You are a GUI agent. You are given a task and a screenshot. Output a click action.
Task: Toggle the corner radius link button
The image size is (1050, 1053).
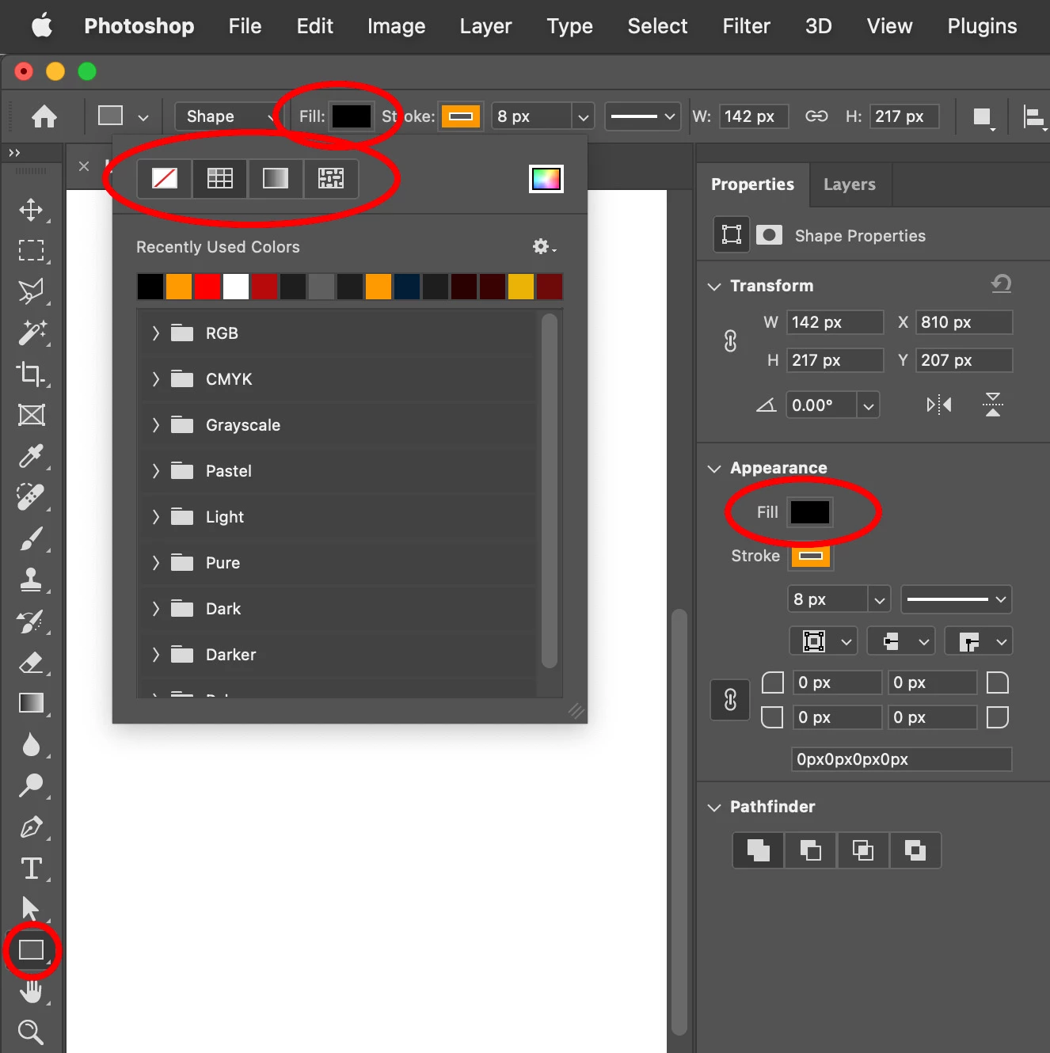click(730, 700)
